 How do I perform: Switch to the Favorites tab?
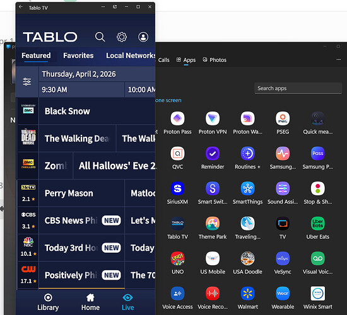(x=78, y=55)
